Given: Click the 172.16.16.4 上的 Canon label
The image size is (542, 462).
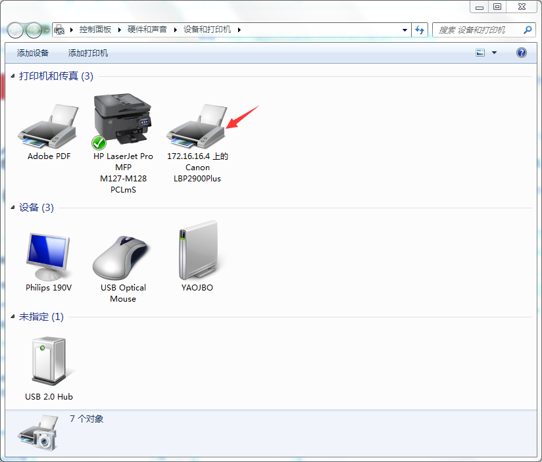Looking at the screenshot, I should coord(197,168).
